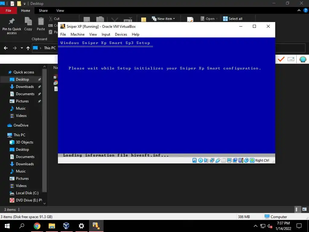Open the Explorer Help question mark
309x232 pixels.
point(306,11)
